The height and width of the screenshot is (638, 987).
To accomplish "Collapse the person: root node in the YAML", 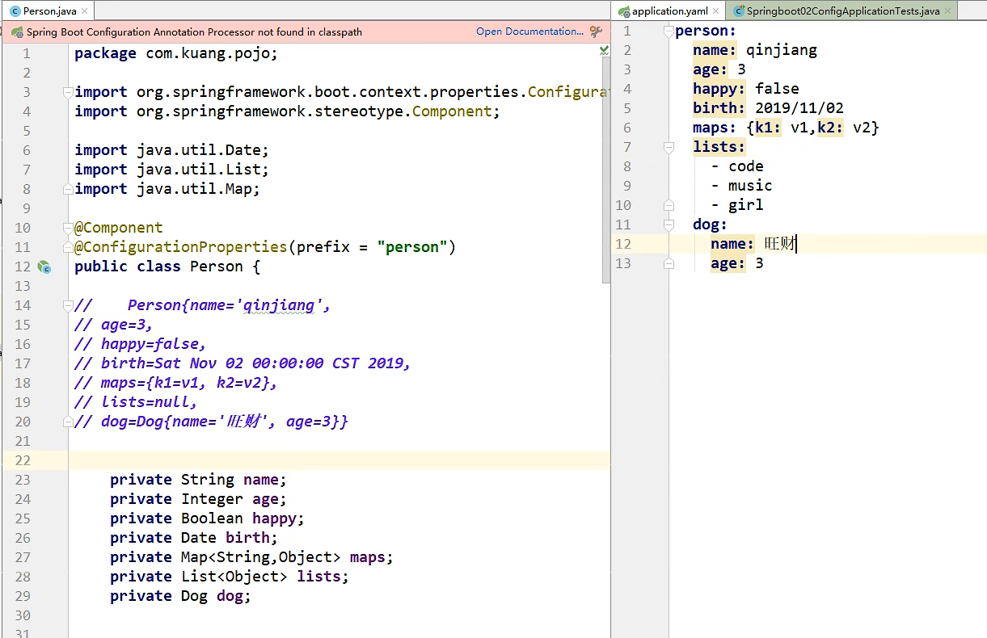I will 669,31.
